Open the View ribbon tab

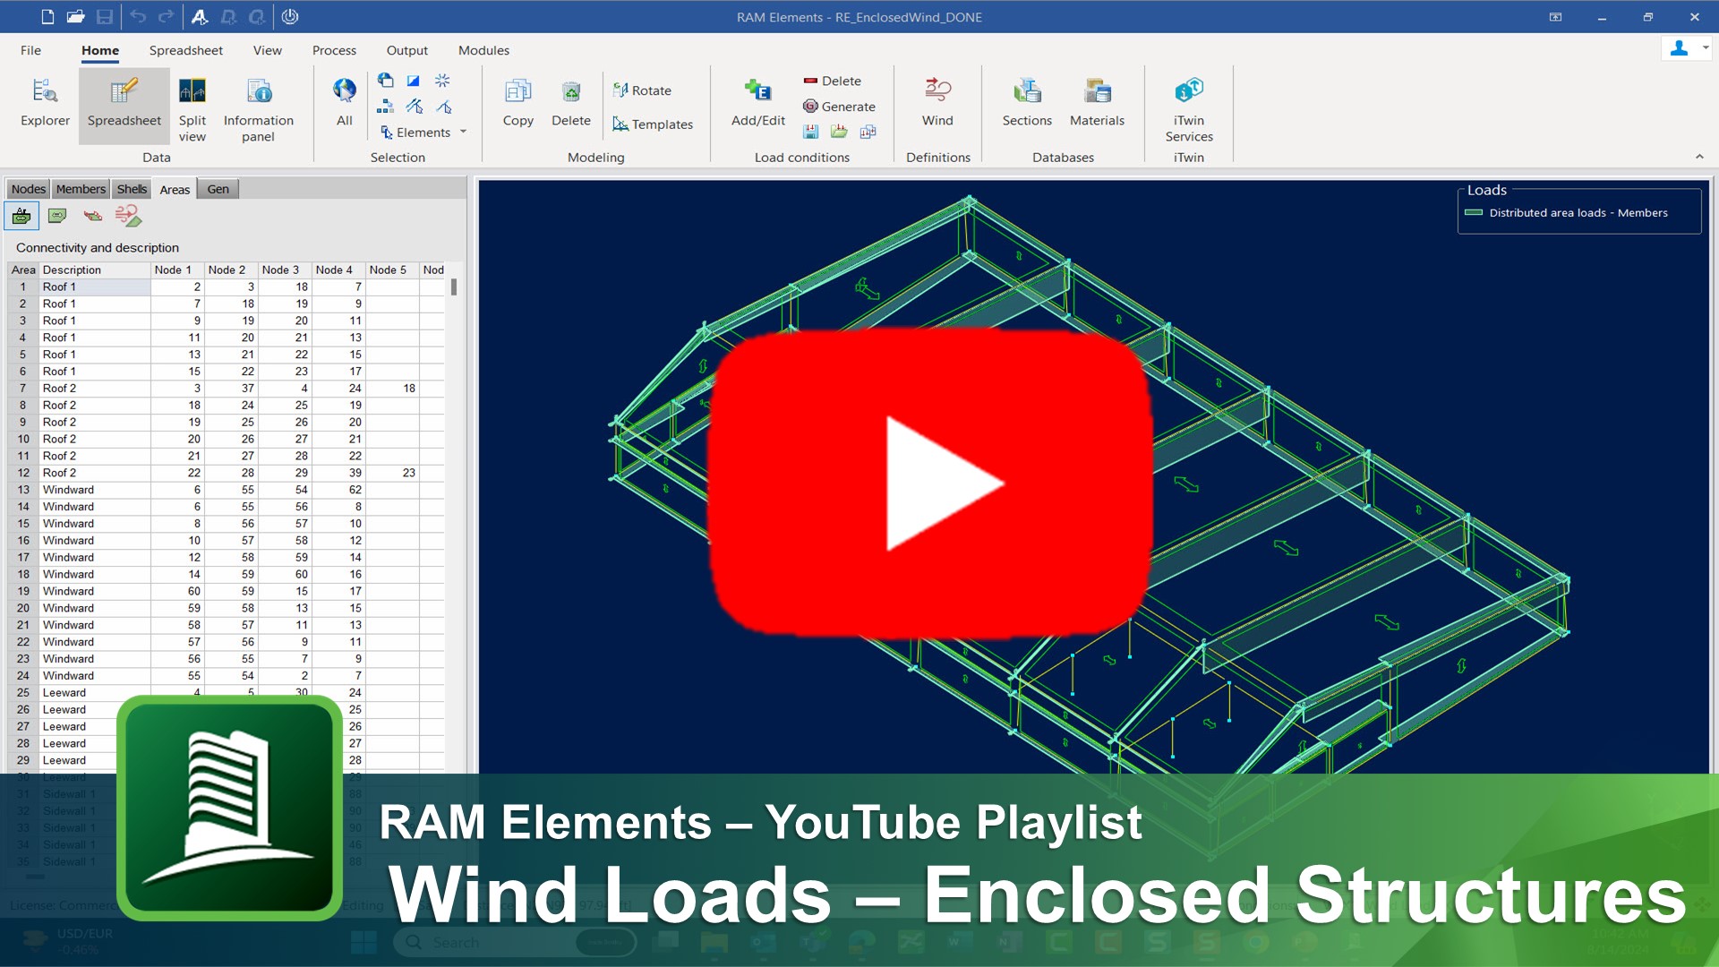click(267, 50)
